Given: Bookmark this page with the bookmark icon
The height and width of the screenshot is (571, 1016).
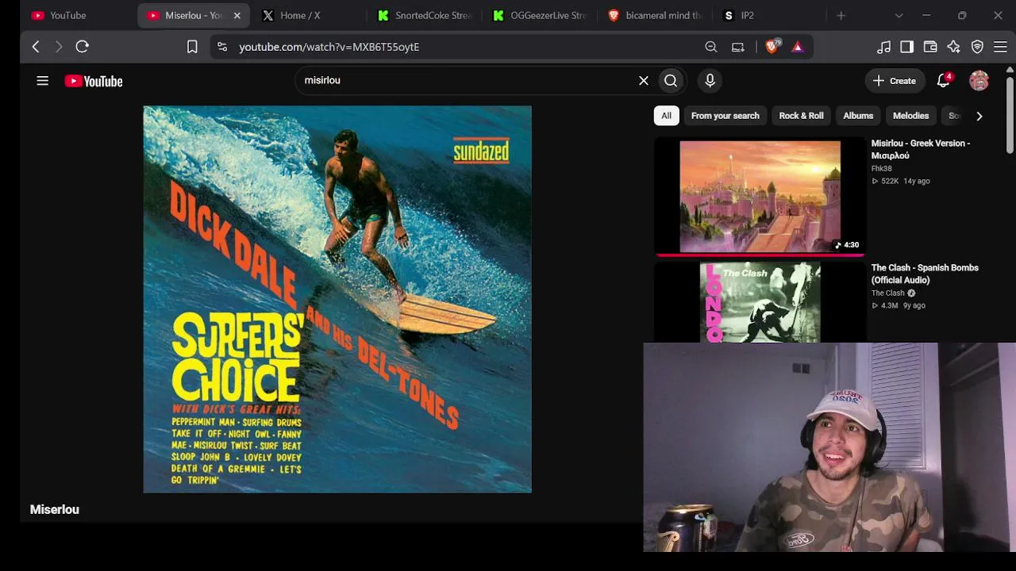Looking at the screenshot, I should [192, 47].
